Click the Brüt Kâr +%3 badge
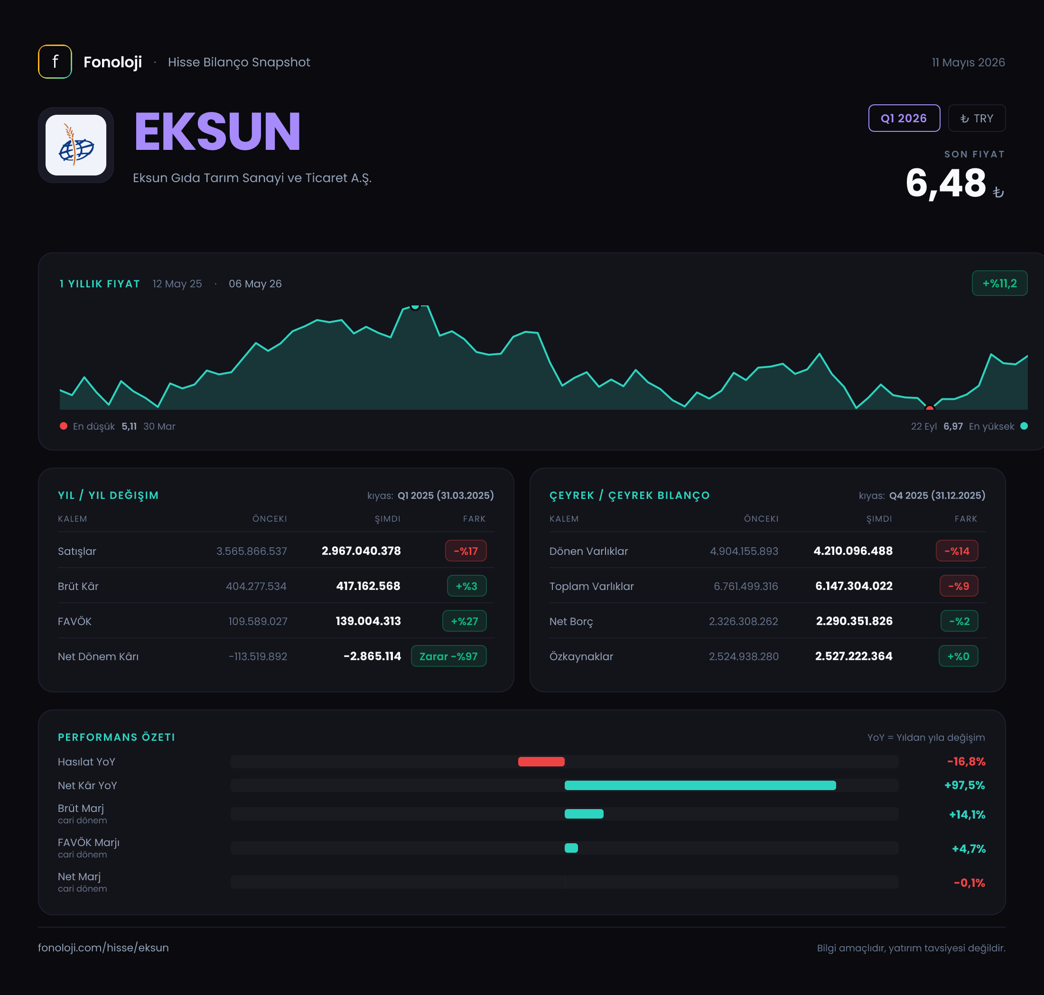Screen dimensions: 1044x995 466,586
